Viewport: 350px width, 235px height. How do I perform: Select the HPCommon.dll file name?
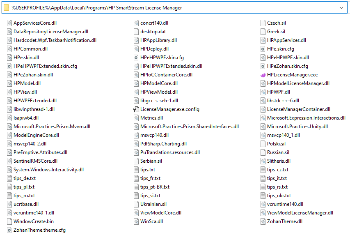31,49
